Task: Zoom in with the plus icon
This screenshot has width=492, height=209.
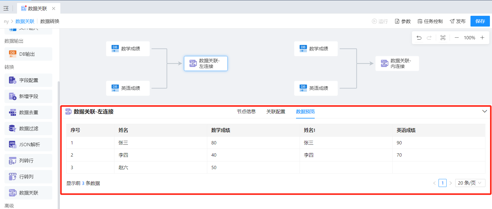Action: click(x=482, y=38)
